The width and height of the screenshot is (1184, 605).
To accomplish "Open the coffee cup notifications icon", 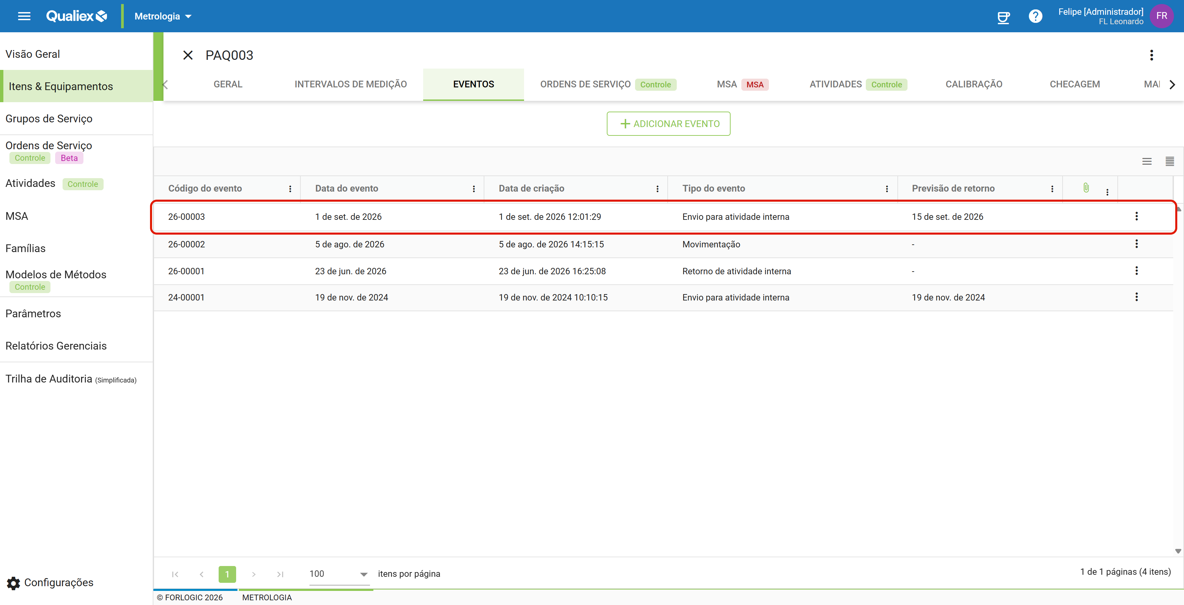I will (1003, 17).
